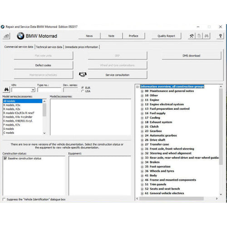This screenshot has height=227, width=227.
Task: Select R models K2x/K3x R nineT entry
Action: coord(22,113)
